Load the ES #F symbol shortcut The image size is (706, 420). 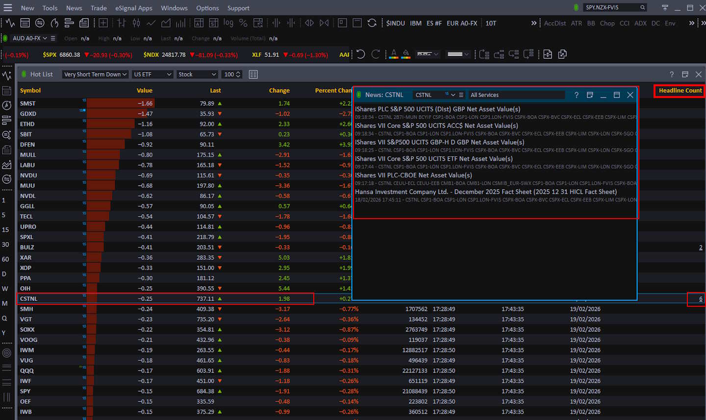click(434, 23)
